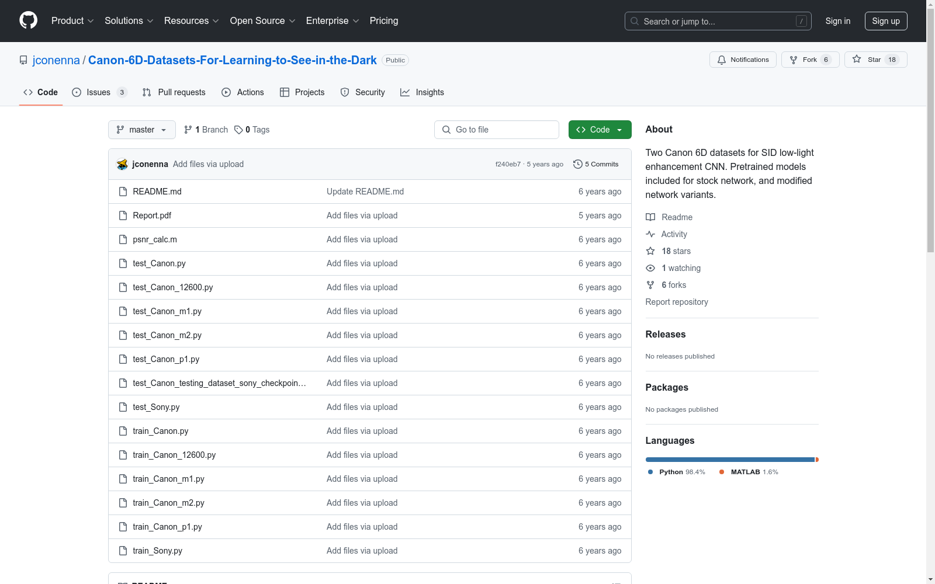Expand the Product menu
935x584 pixels.
click(x=72, y=21)
